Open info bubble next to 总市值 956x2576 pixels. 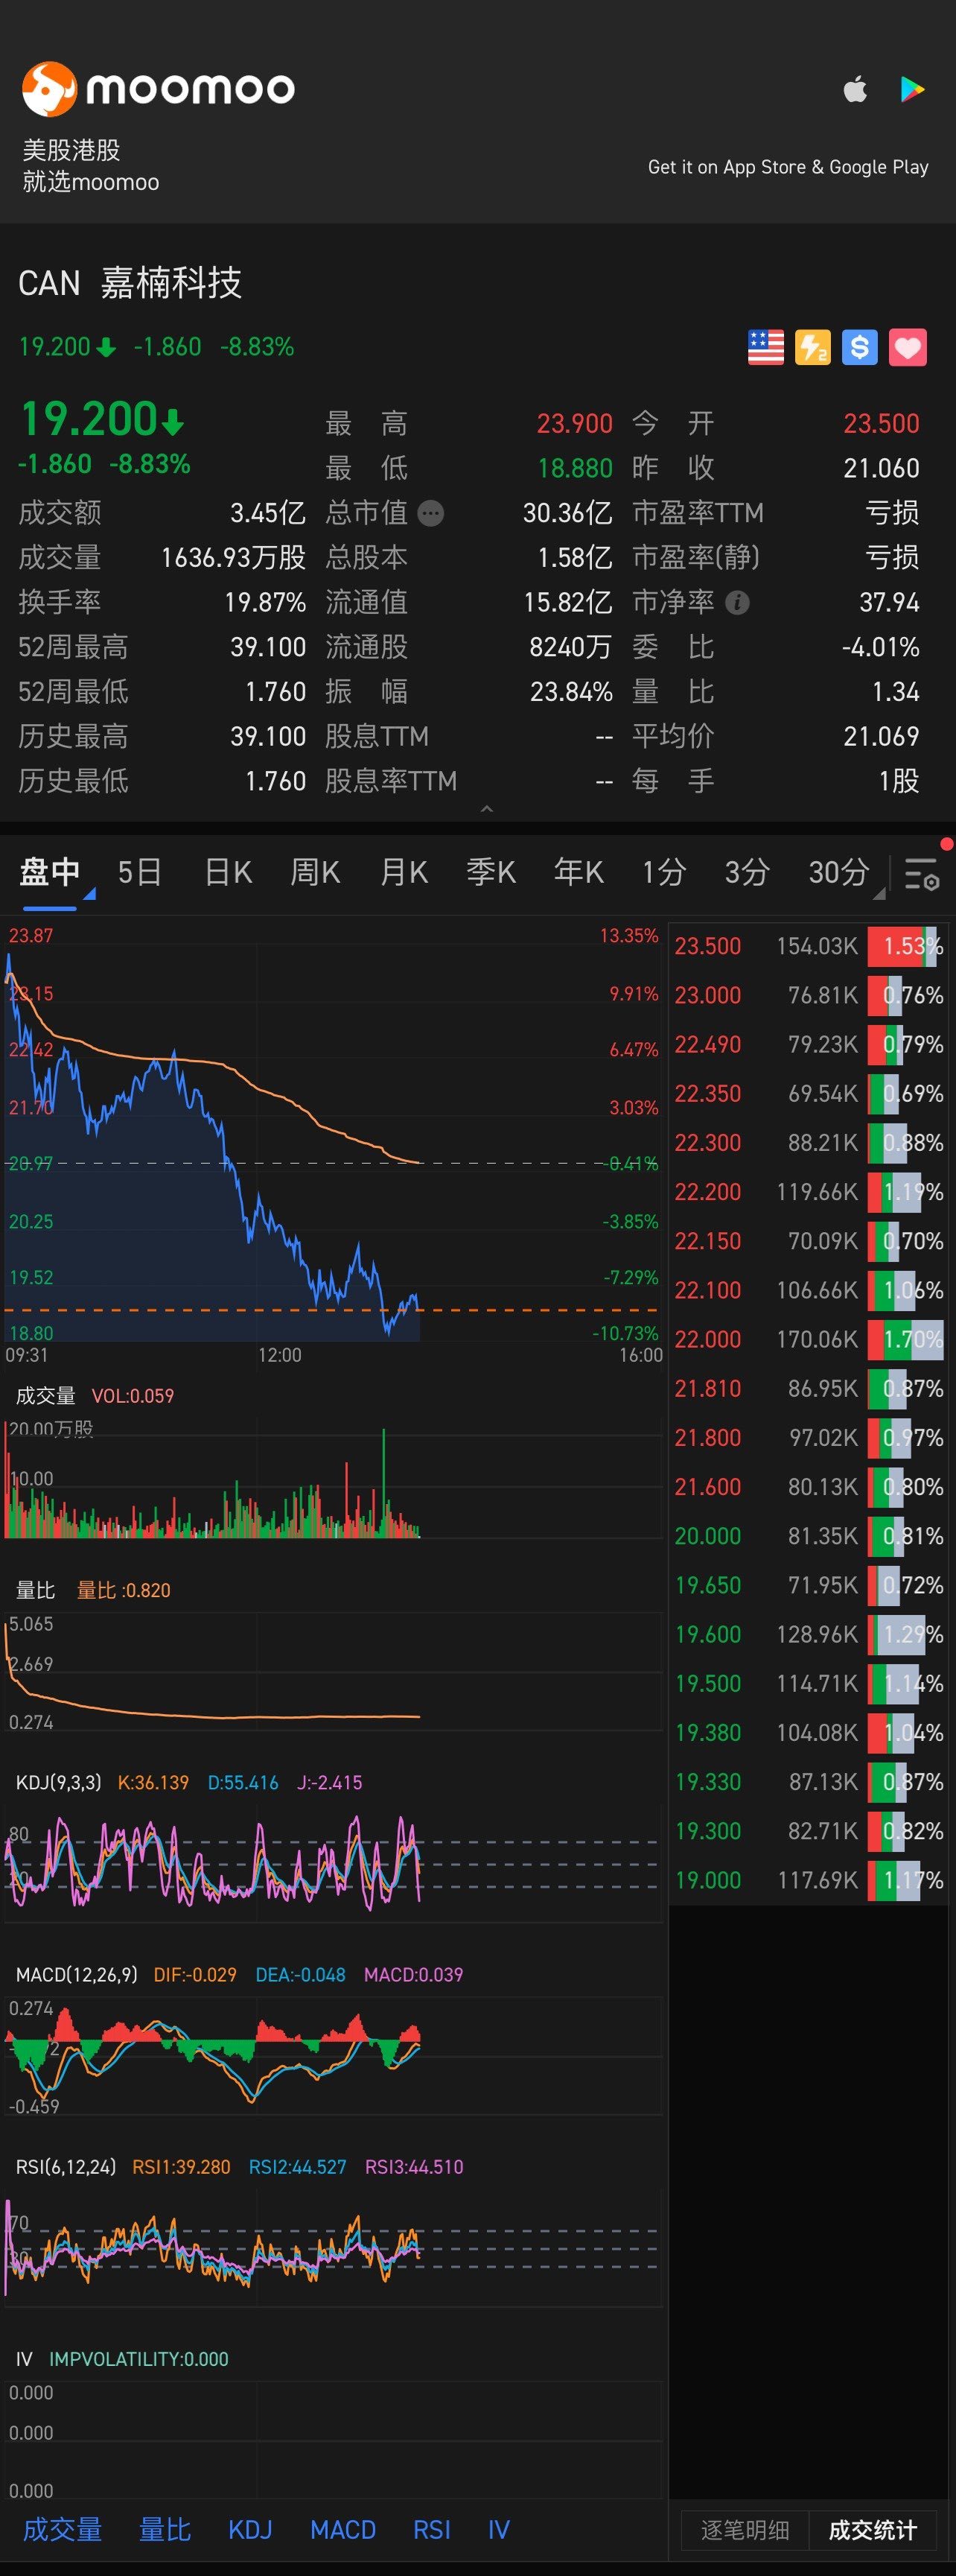pos(430,513)
